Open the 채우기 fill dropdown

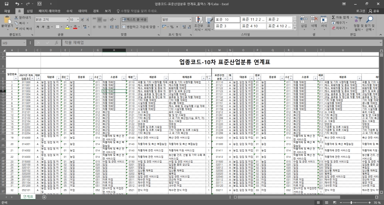[x=340, y=23]
